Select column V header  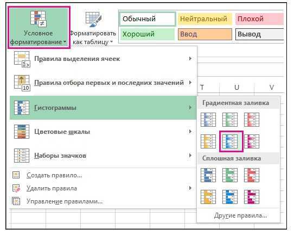(x=272, y=87)
